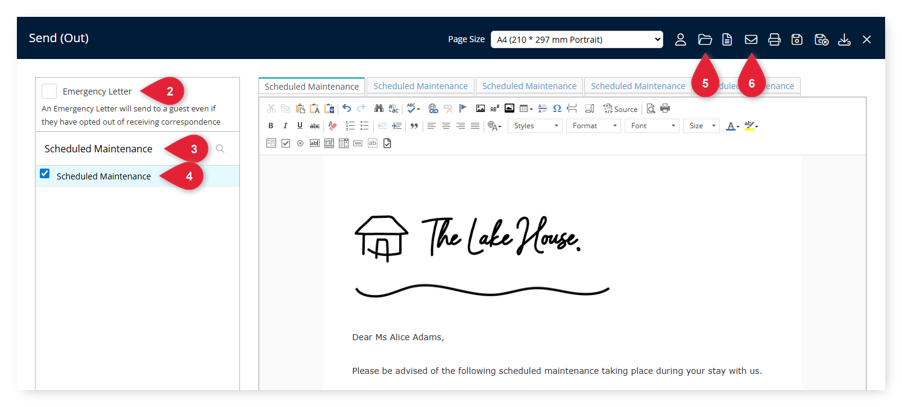The width and height of the screenshot is (902, 407).
Task: Uncheck the Scheduled Maintenance letter checkbox
Action: click(x=45, y=174)
